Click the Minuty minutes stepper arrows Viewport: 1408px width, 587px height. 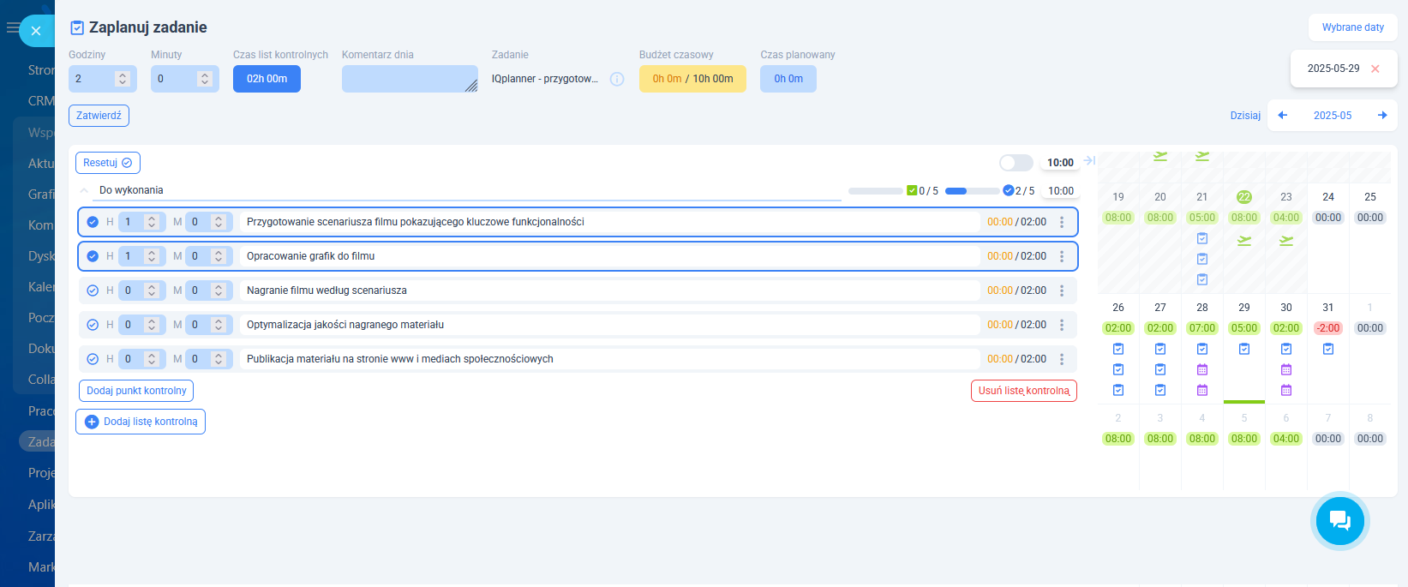coord(205,79)
